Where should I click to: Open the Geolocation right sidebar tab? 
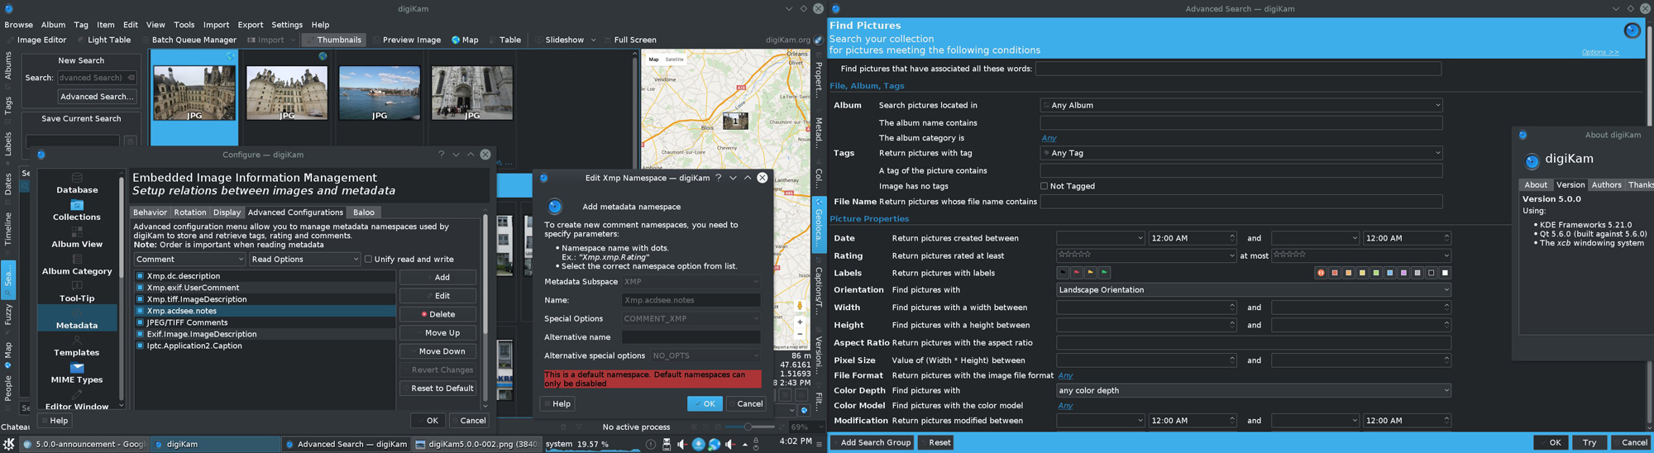(819, 225)
